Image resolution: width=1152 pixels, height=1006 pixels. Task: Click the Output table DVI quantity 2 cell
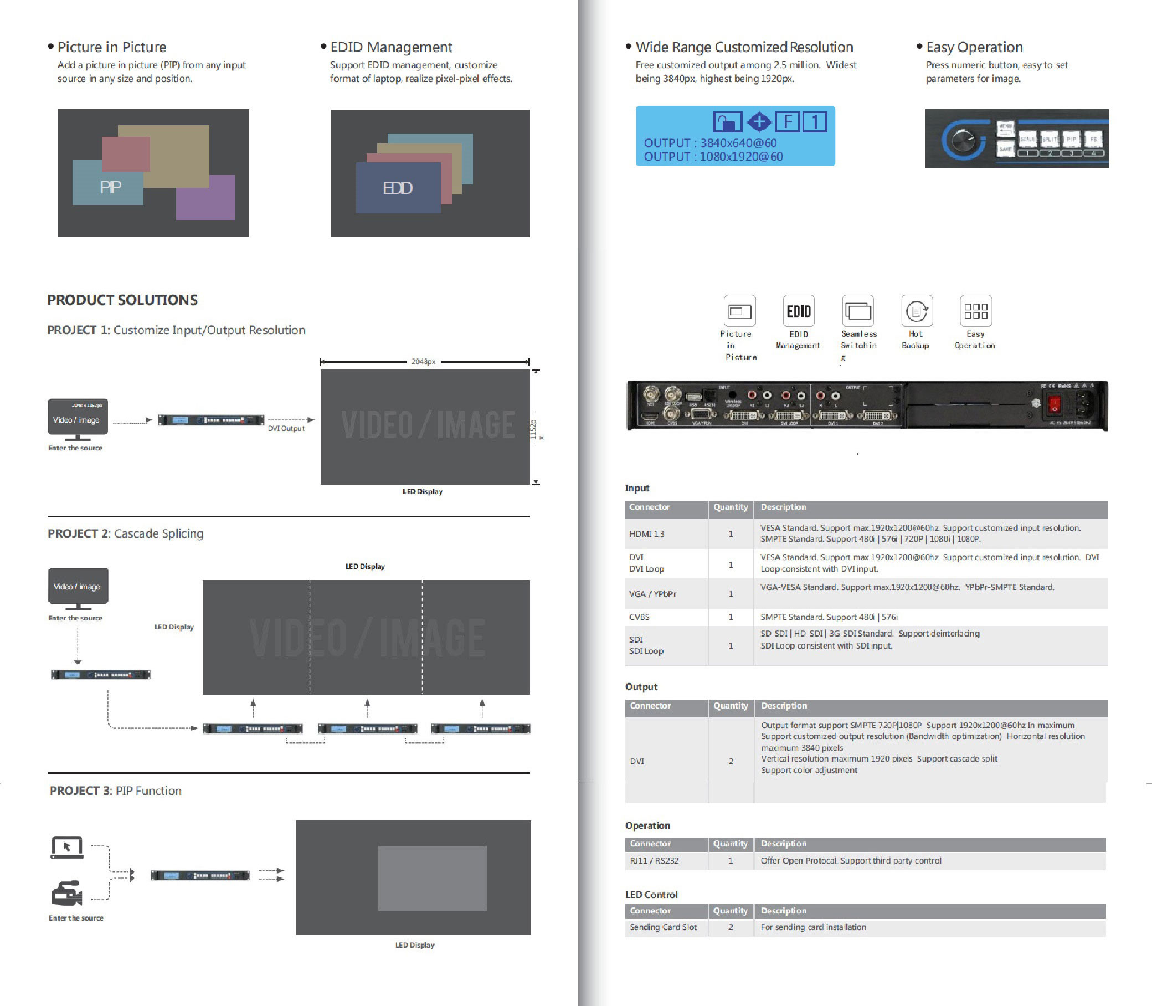pyautogui.click(x=731, y=761)
